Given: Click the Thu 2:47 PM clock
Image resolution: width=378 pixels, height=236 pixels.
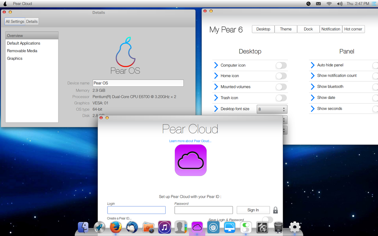Looking at the screenshot, I should point(358,4).
